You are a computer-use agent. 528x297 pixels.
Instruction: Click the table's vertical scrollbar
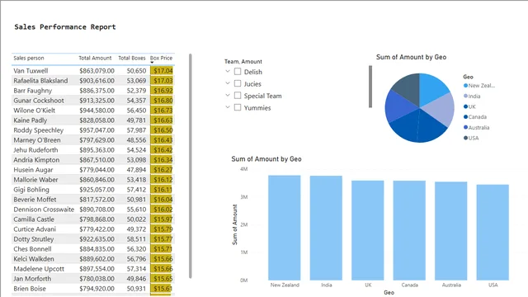coord(191,166)
